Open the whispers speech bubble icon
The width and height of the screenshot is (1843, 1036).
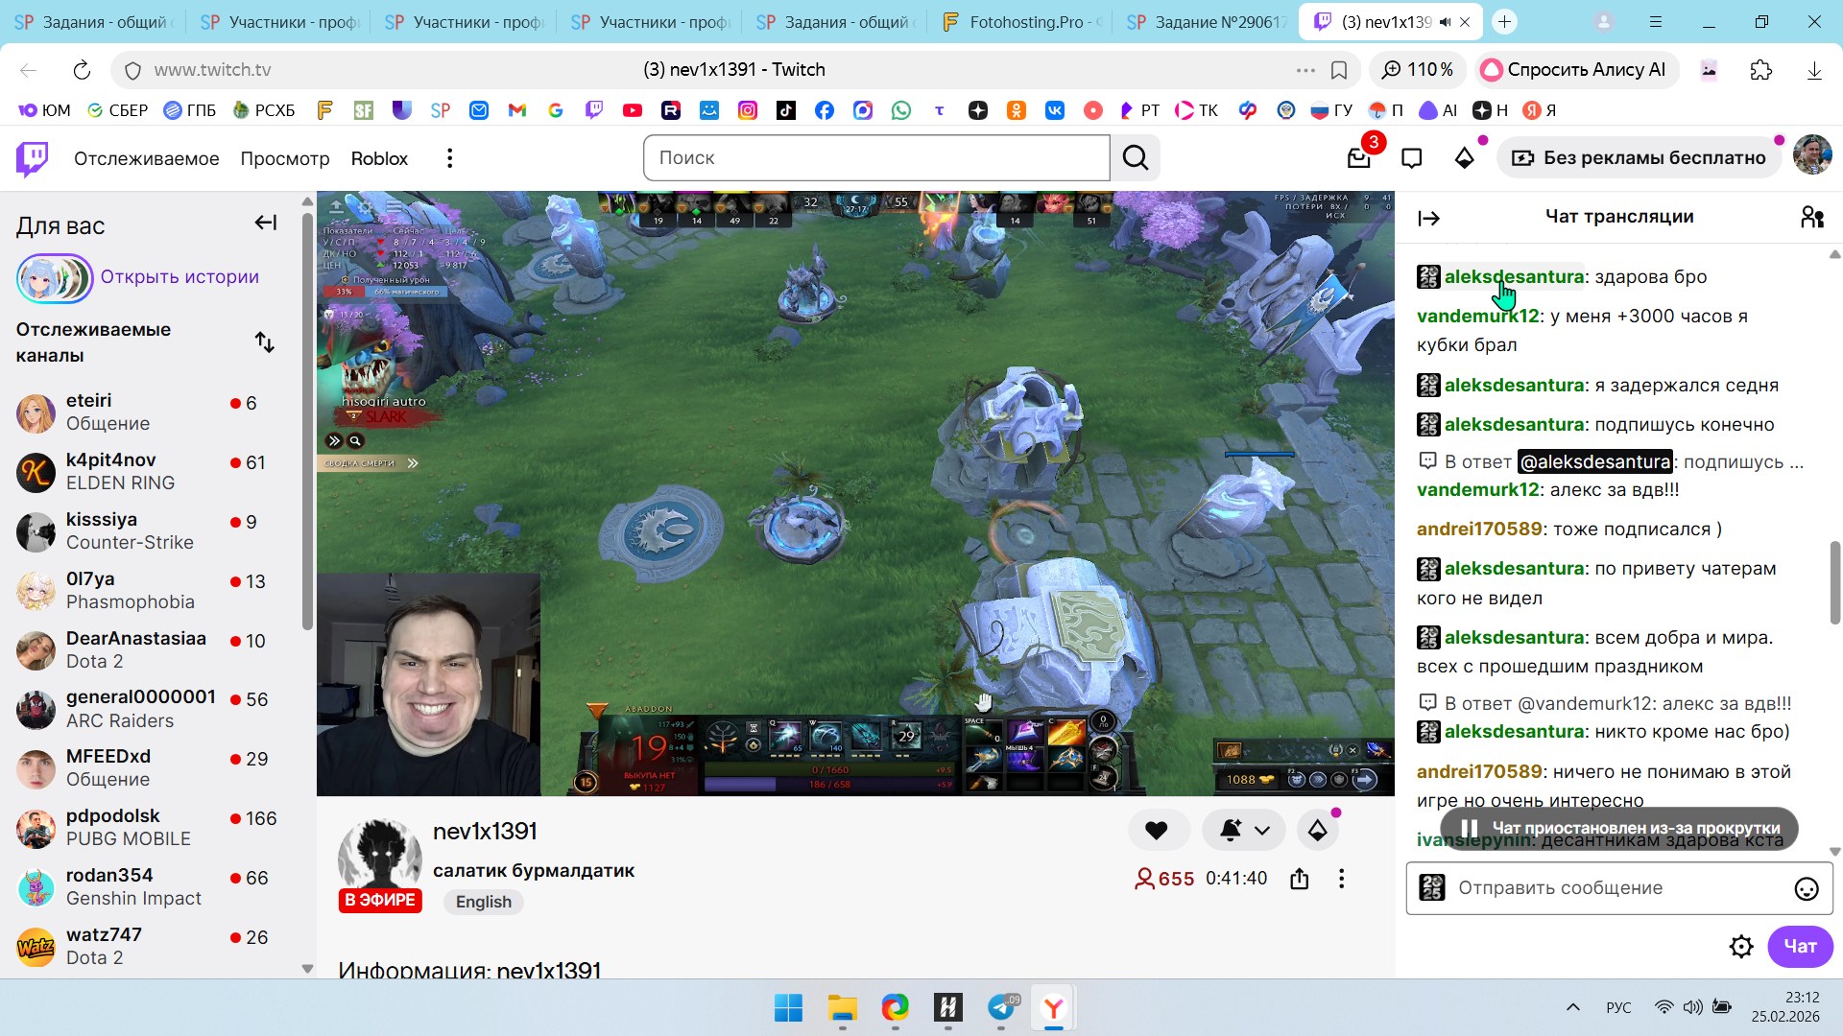[x=1411, y=158]
